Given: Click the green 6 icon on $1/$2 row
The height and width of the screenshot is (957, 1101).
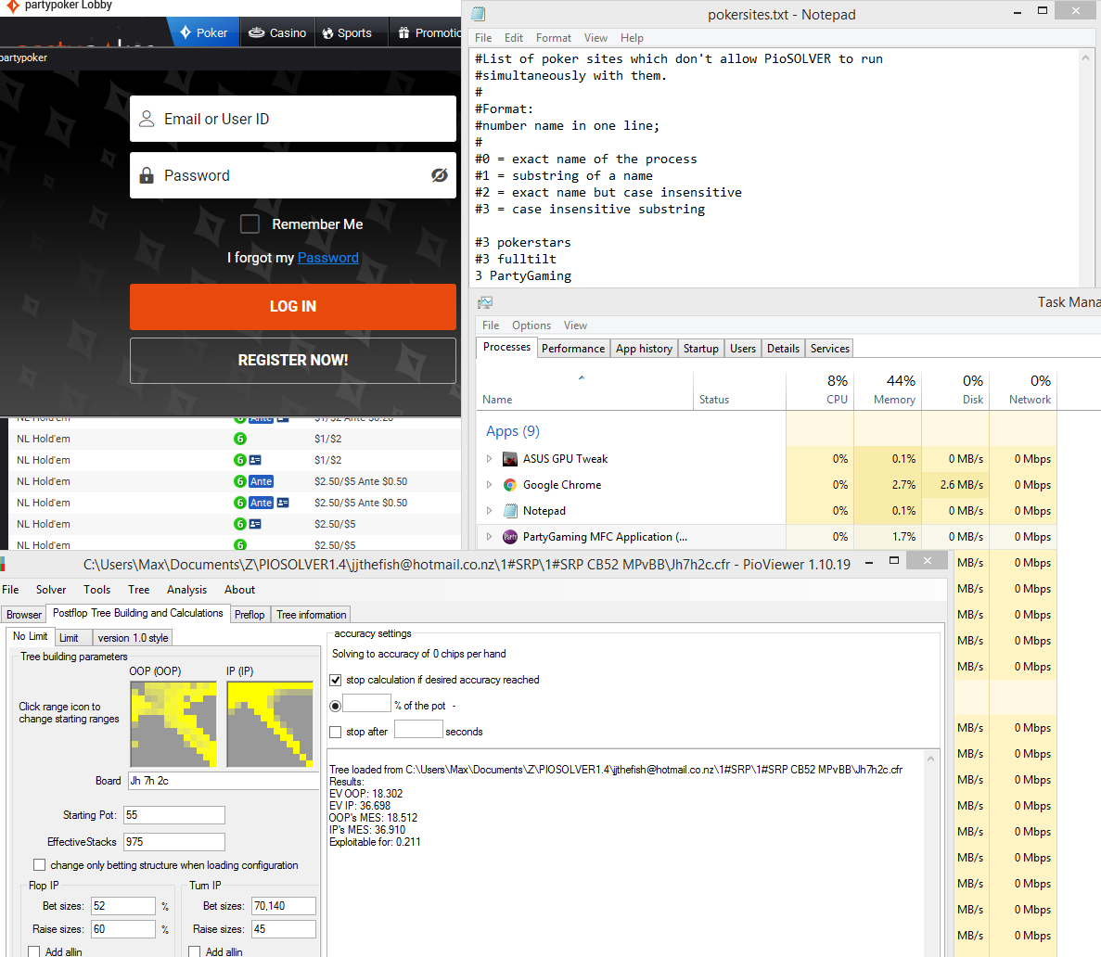Looking at the screenshot, I should 240,439.
